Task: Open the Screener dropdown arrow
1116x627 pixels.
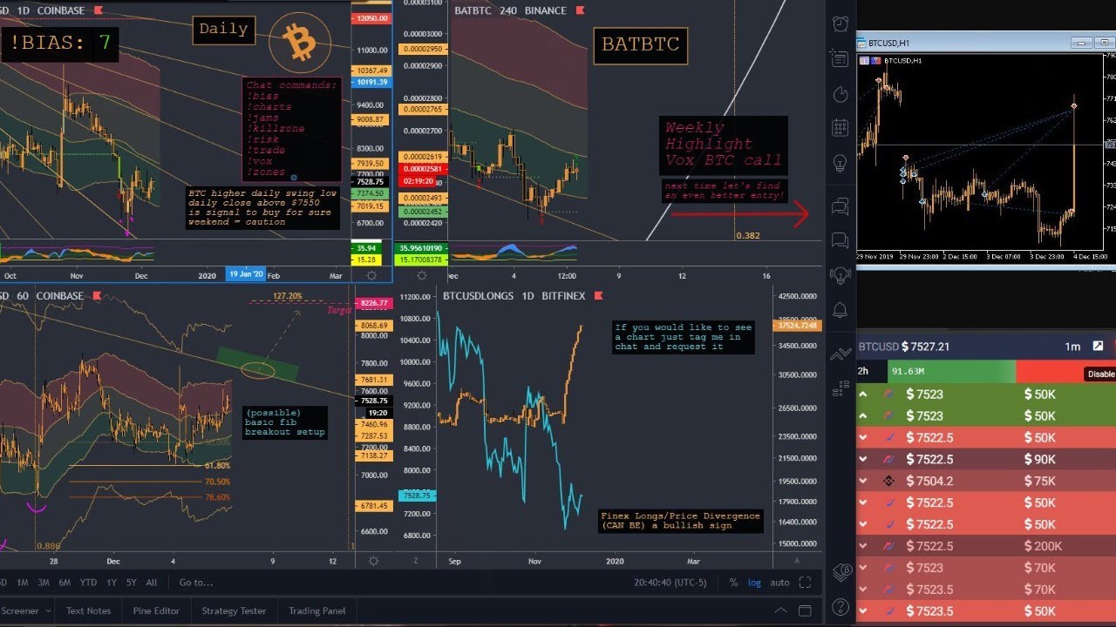Action: (49, 610)
